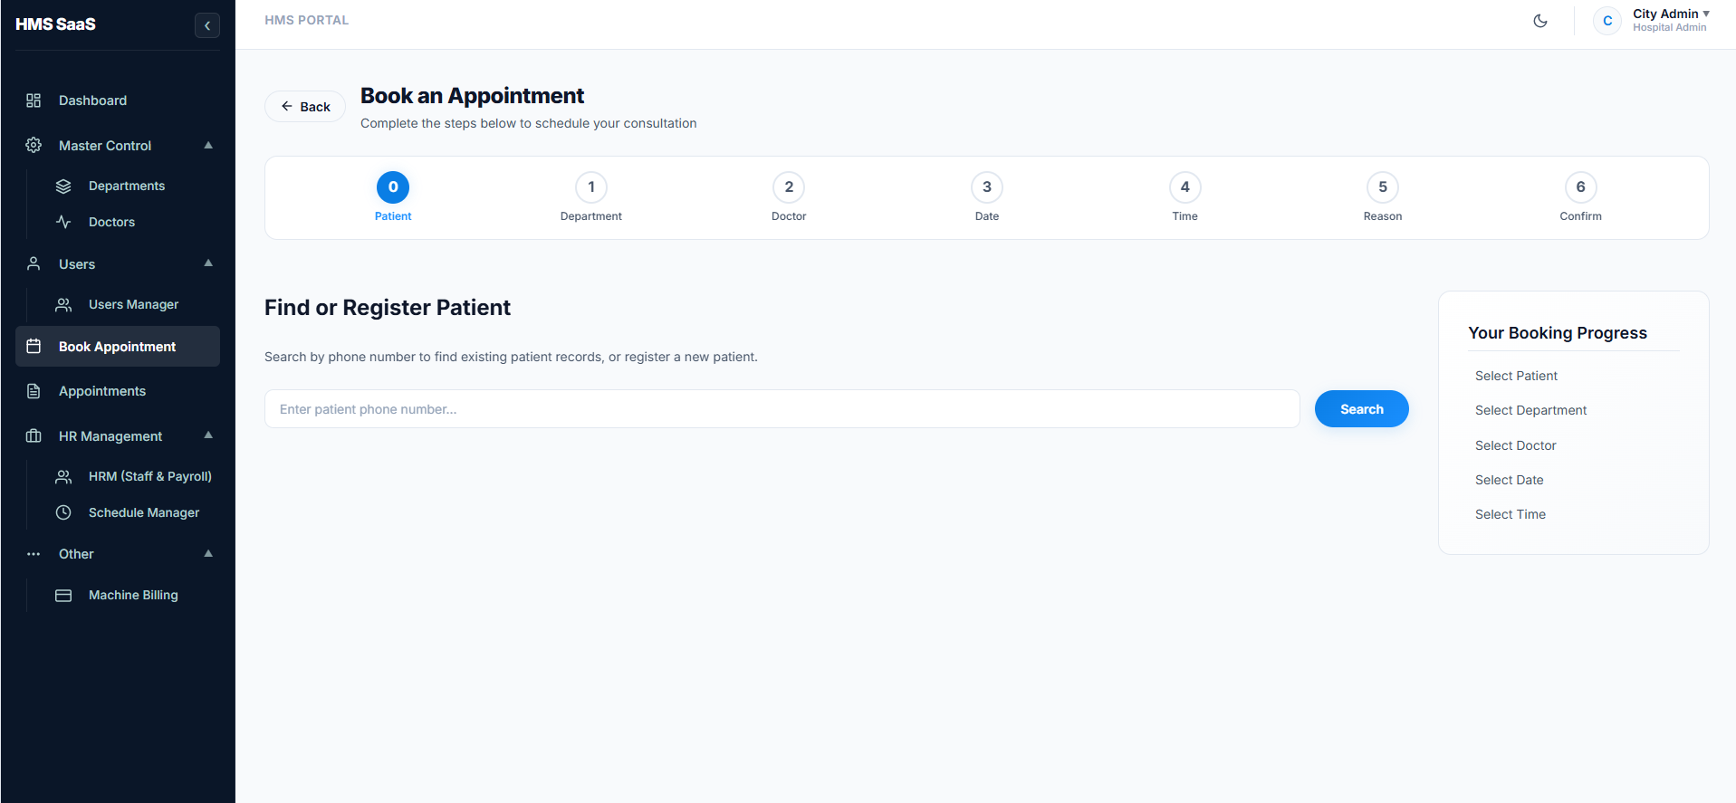This screenshot has height=803, width=1736.
Task: Select step 2 Doctor in the stepper
Action: click(x=789, y=196)
